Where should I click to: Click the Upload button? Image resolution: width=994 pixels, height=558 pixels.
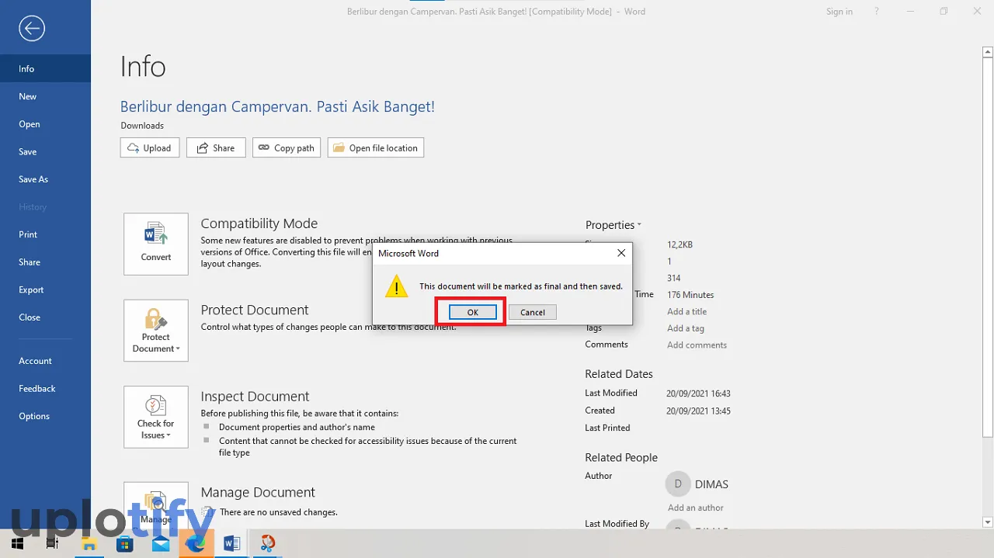coord(150,147)
